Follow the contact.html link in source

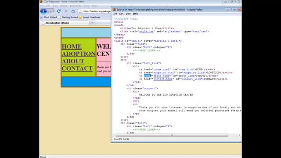163,79
